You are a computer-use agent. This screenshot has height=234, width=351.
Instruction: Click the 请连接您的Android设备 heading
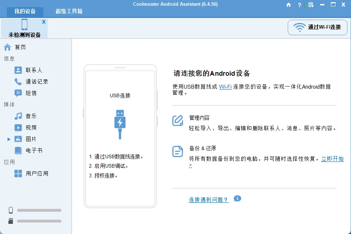pos(212,73)
